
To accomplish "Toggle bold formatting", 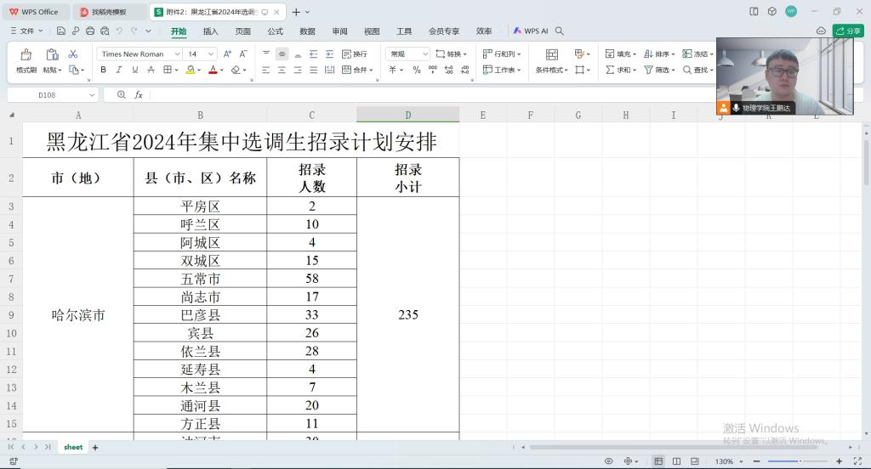I will (104, 70).
